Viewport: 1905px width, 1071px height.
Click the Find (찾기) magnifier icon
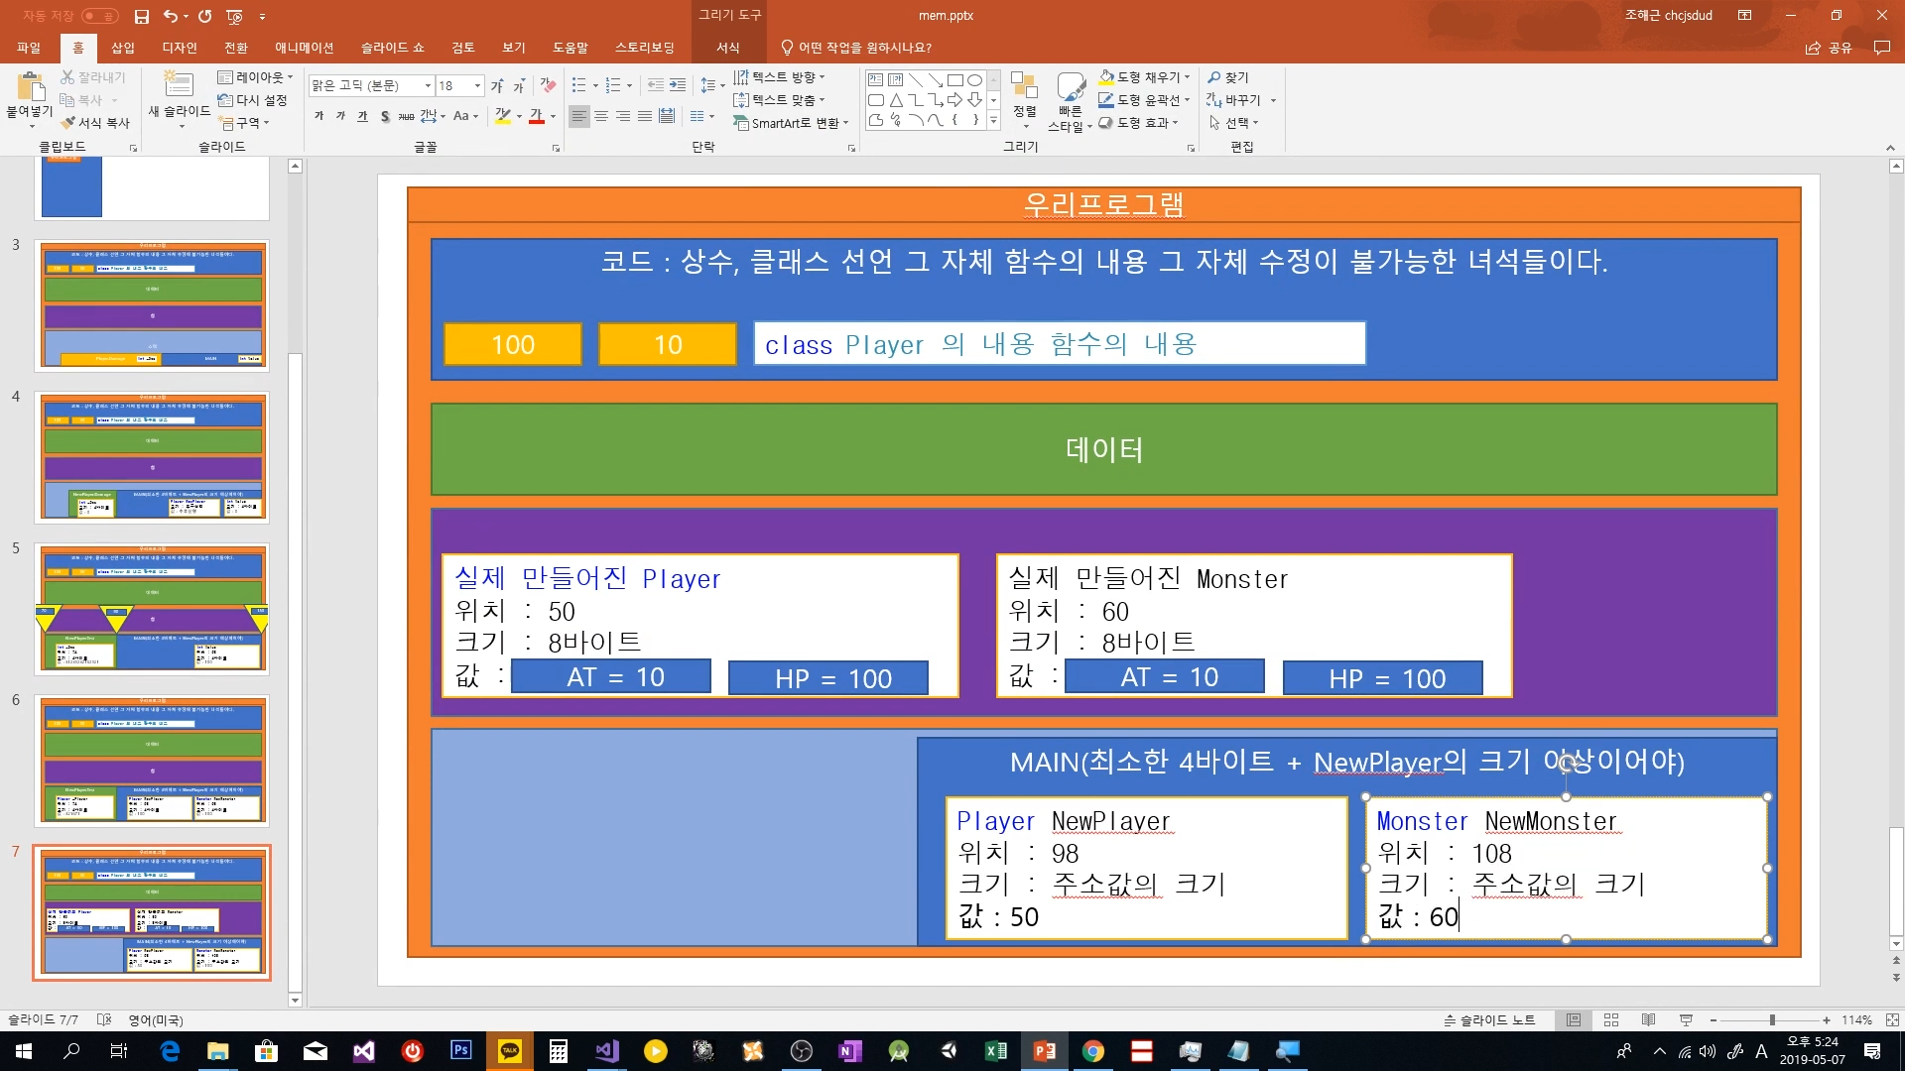pyautogui.click(x=1214, y=77)
